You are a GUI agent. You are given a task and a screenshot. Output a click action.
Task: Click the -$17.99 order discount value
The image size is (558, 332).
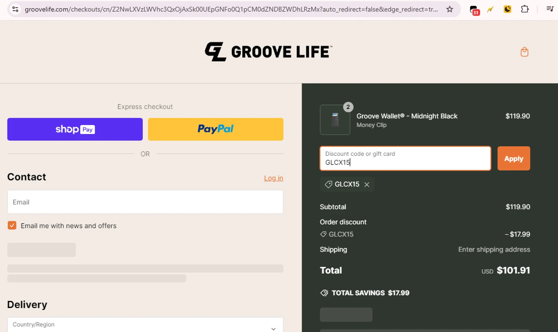point(517,234)
